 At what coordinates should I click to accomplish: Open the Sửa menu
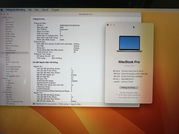(x=37, y=10)
